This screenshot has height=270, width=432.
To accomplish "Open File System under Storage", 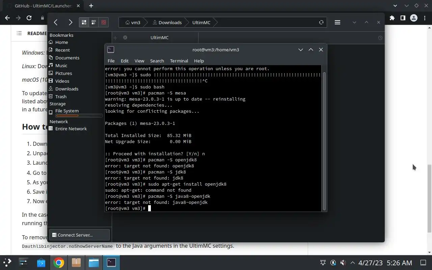I will click(x=67, y=111).
